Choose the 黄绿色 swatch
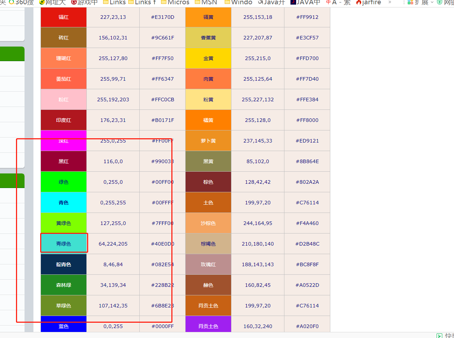The width and height of the screenshot is (454, 338). pos(64,223)
